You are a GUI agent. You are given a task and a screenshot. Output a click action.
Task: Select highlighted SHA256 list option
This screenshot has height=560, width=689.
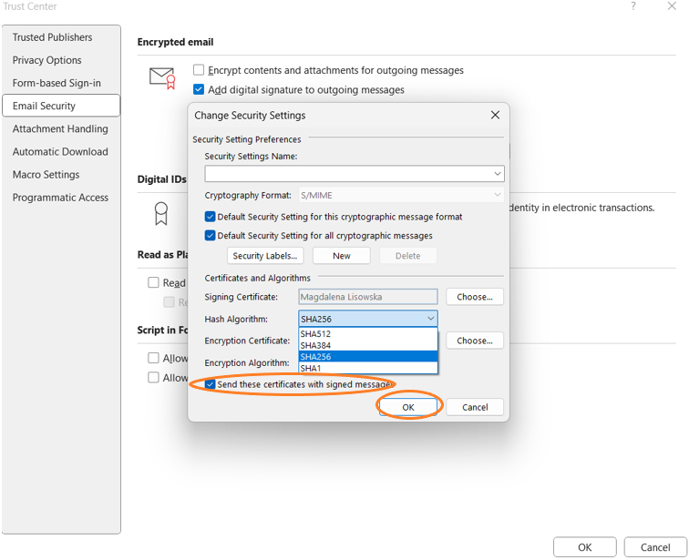coord(368,356)
